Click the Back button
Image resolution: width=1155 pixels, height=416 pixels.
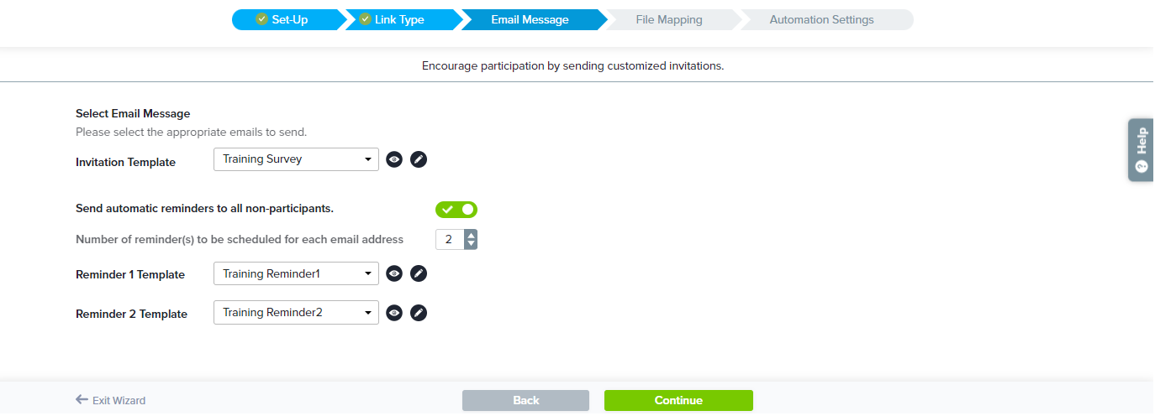(525, 400)
